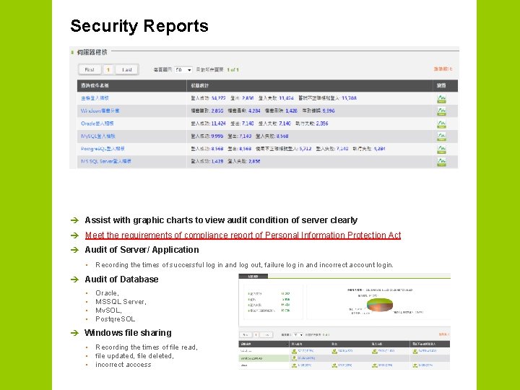Click value 1,428 in the MS SQL Server row
The image size is (520, 390).
point(217,161)
